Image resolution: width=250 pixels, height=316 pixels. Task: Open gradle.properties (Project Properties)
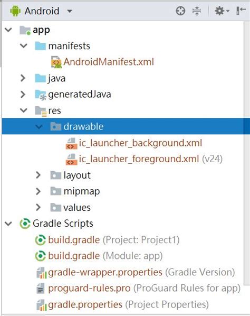(128, 305)
